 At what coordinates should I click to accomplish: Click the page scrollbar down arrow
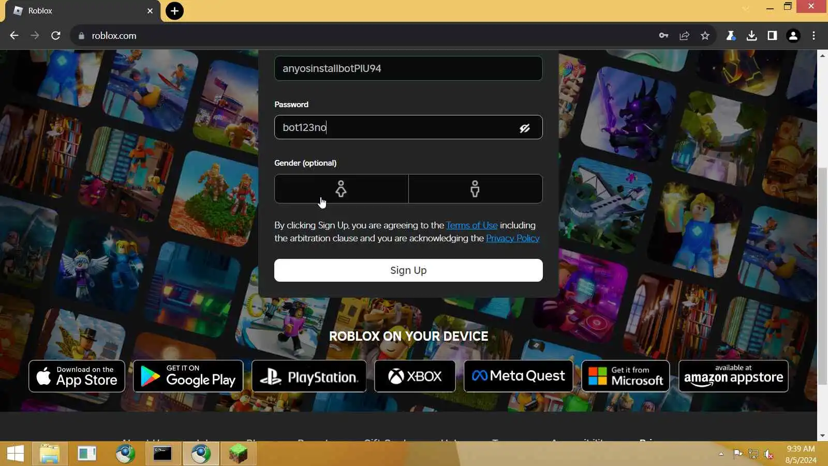[x=822, y=436]
